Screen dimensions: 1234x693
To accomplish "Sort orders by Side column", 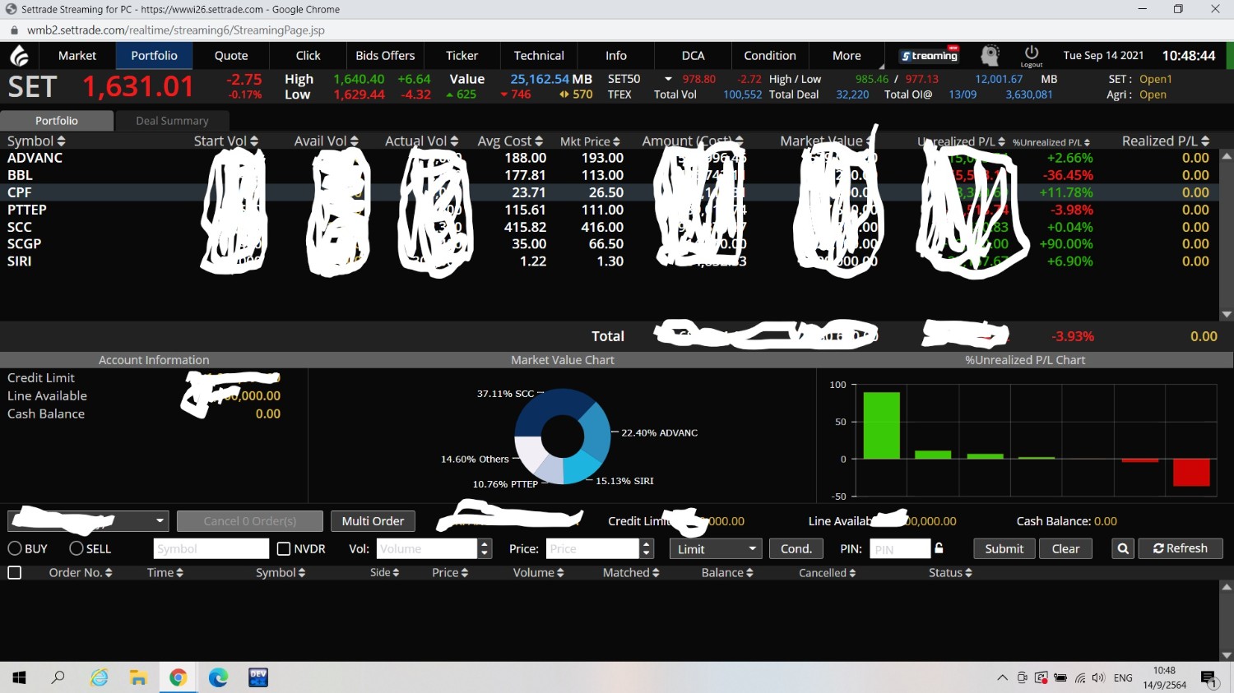I will point(384,572).
